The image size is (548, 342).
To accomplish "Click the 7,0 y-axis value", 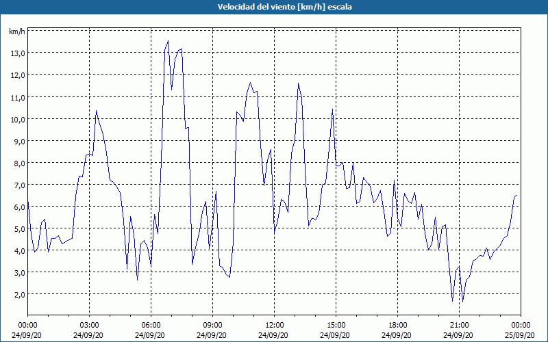I will point(19,185).
